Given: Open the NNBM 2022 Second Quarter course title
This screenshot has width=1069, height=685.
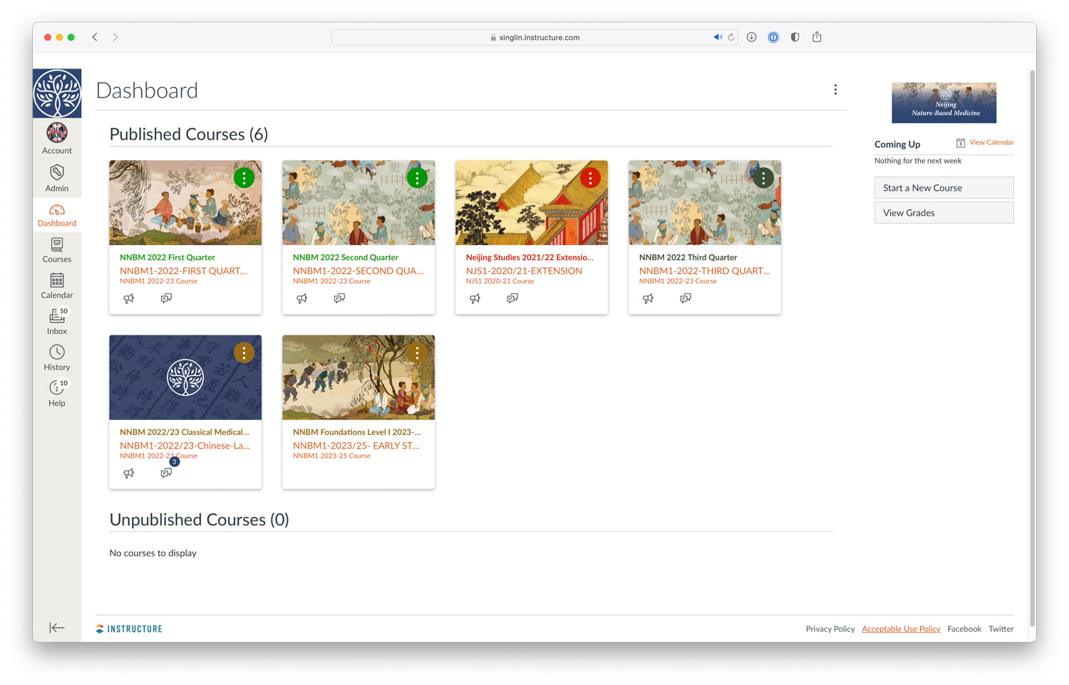Looking at the screenshot, I should click(346, 257).
